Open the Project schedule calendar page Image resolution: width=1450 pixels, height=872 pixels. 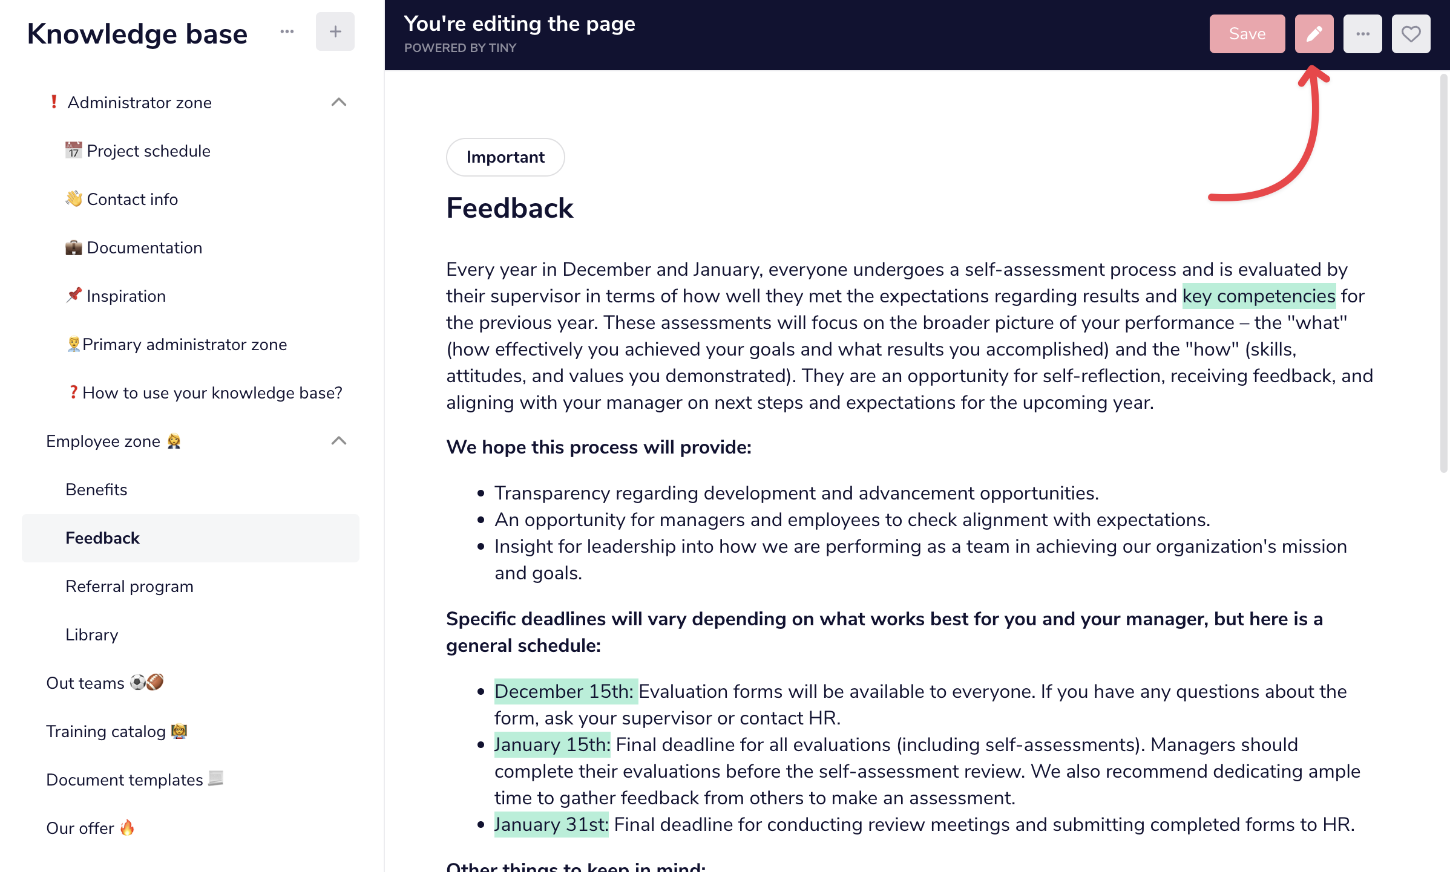pyautogui.click(x=138, y=151)
